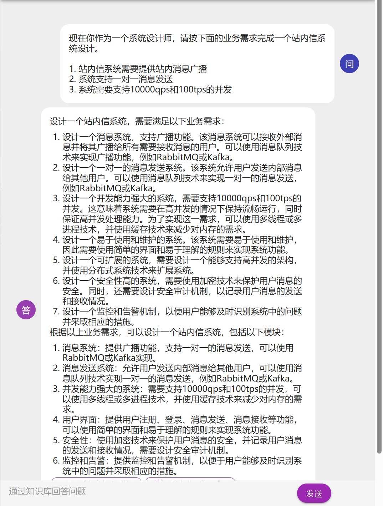This screenshot has height=506, width=383.
Task: Click the line 根据以上业务需求 introducing modules
Action: pos(167,333)
